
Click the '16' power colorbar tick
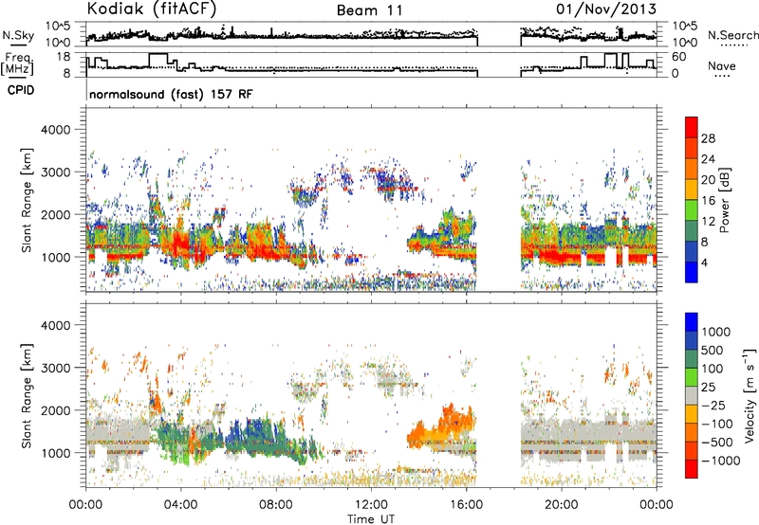coord(708,201)
